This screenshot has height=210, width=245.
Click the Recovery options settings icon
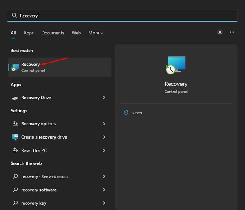16,124
